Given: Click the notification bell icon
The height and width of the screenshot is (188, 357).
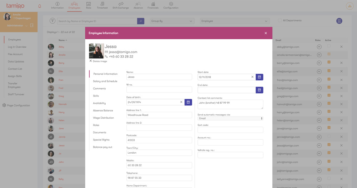Looking at the screenshot, I should pyautogui.click(x=40, y=6).
